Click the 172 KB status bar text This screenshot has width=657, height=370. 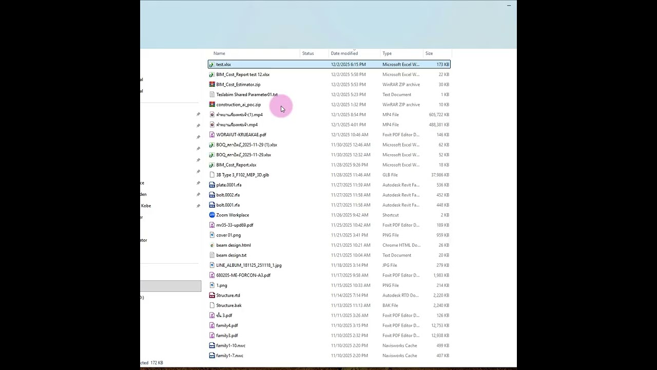(x=157, y=363)
